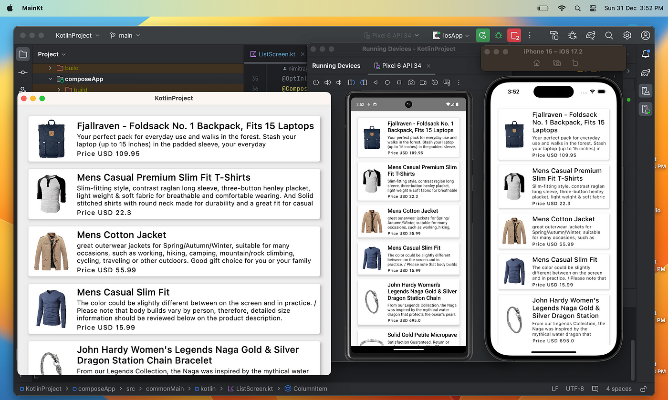
Task: Rotate the Pixel emulator right
Action: point(363,82)
